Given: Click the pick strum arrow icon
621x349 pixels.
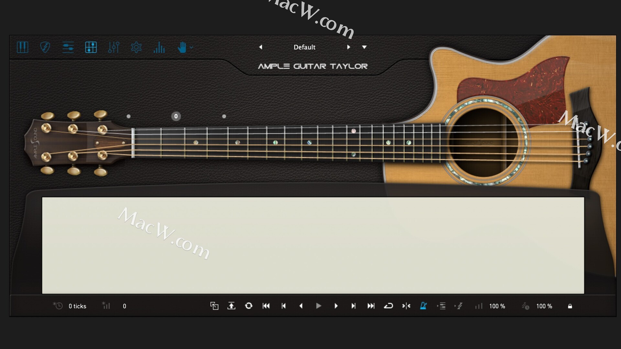Looking at the screenshot, I should (459, 306).
